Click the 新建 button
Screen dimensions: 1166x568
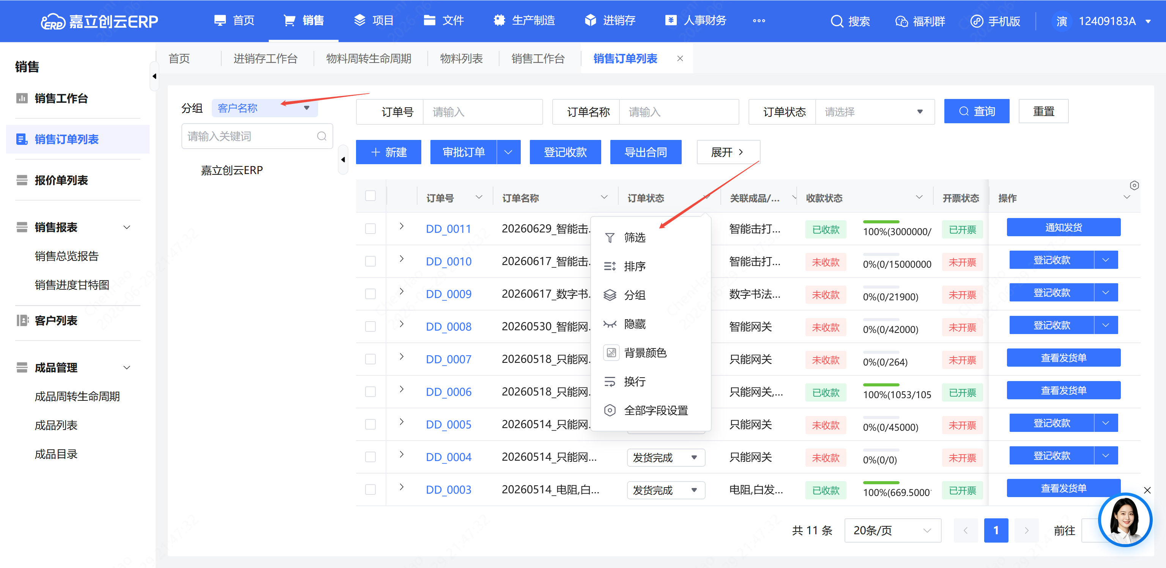[x=388, y=152]
